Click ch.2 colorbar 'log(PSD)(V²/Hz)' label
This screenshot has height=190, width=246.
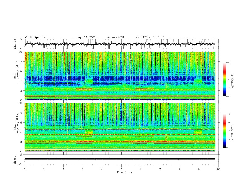point(232,132)
